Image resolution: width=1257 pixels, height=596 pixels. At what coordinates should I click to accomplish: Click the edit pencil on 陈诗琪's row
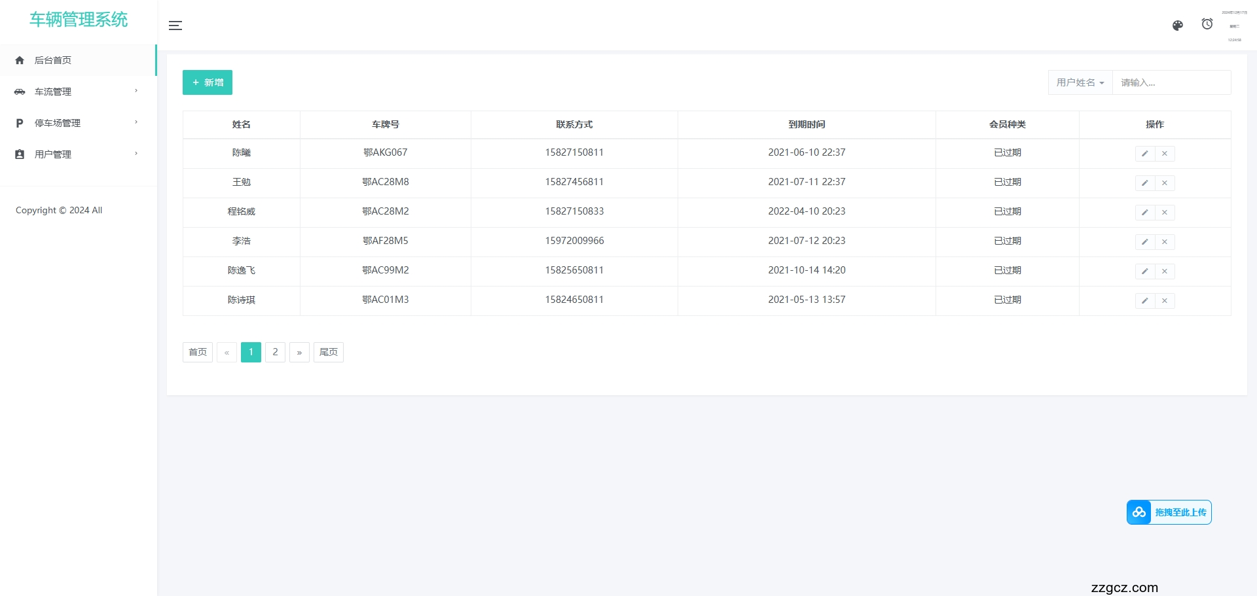coord(1145,300)
